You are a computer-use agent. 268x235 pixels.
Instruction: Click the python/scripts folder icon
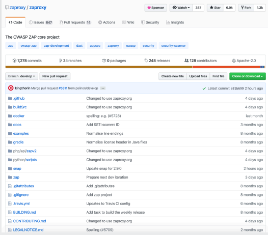pos(10,160)
